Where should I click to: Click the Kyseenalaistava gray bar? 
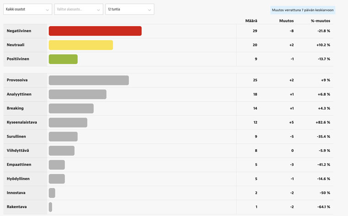point(68,122)
